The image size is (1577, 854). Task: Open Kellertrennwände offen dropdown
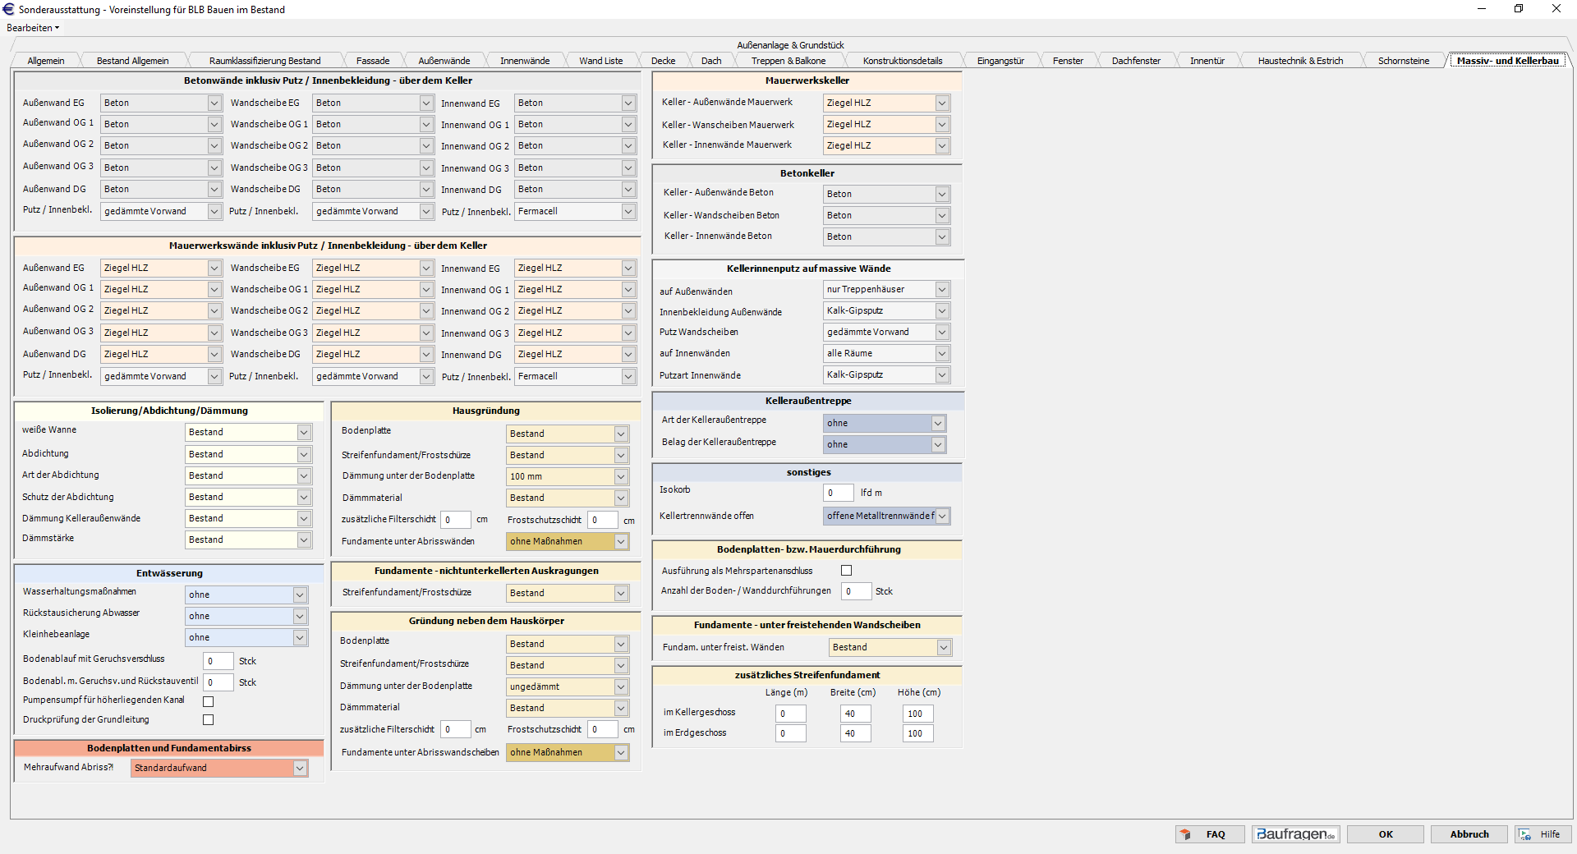pyautogui.click(x=942, y=517)
